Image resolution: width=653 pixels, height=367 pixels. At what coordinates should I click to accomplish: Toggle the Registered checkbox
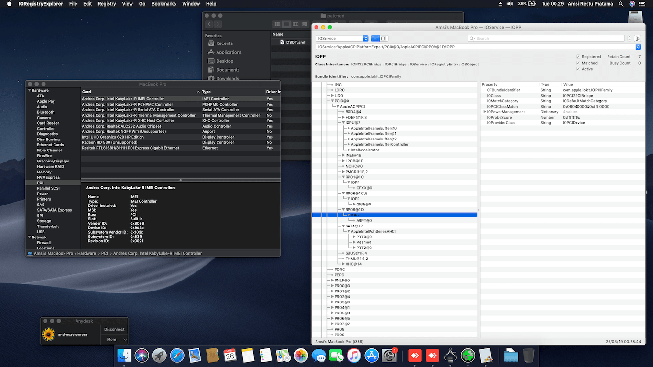coord(578,57)
